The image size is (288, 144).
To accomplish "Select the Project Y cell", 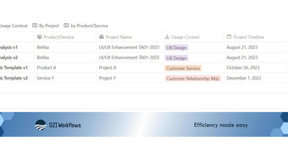I will pyautogui.click(x=129, y=78).
